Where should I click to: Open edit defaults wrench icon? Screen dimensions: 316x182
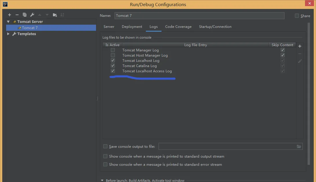(32, 15)
